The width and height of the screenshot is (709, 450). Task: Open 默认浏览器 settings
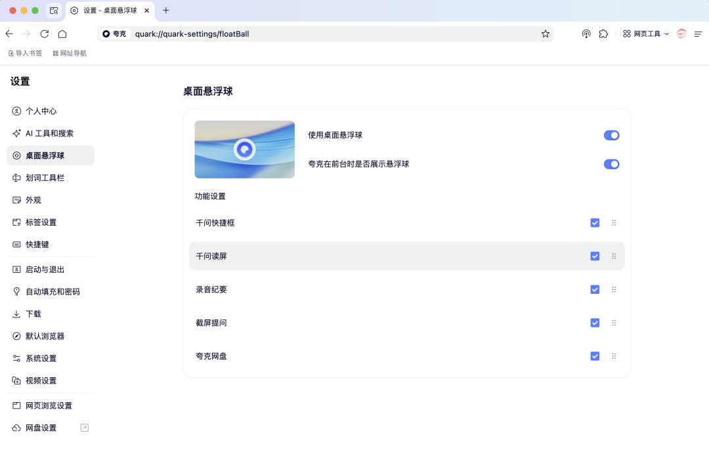(x=51, y=336)
